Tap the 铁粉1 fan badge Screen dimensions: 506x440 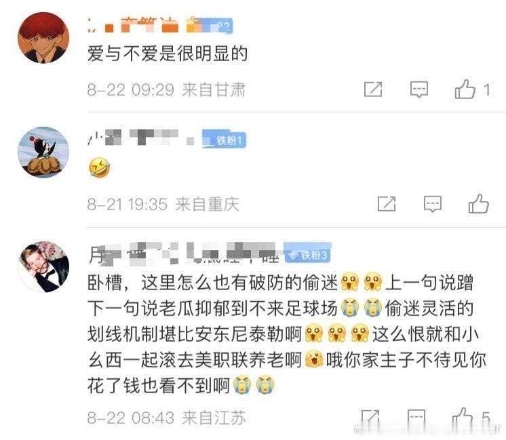pos(225,140)
